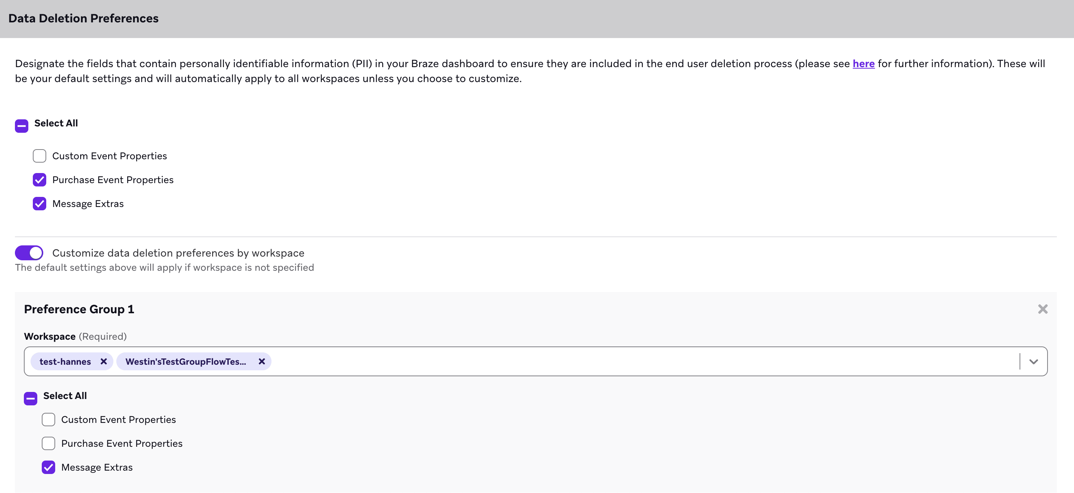1074x493 pixels.
Task: Click the 'default settings above will apply' note
Action: tap(165, 267)
